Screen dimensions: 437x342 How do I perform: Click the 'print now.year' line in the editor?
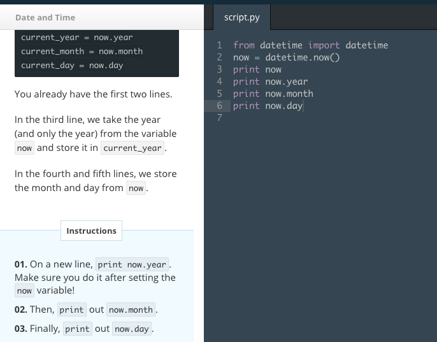[270, 82]
